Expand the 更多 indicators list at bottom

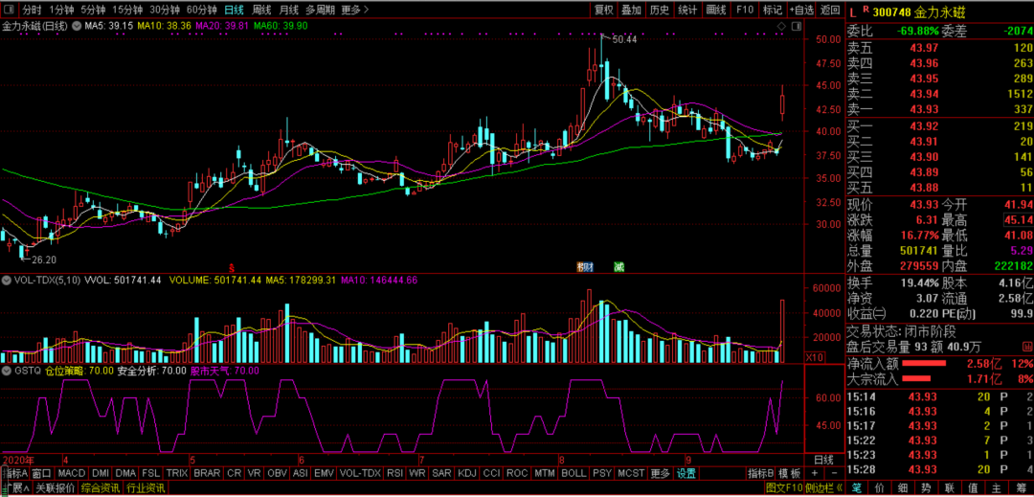coord(660,473)
